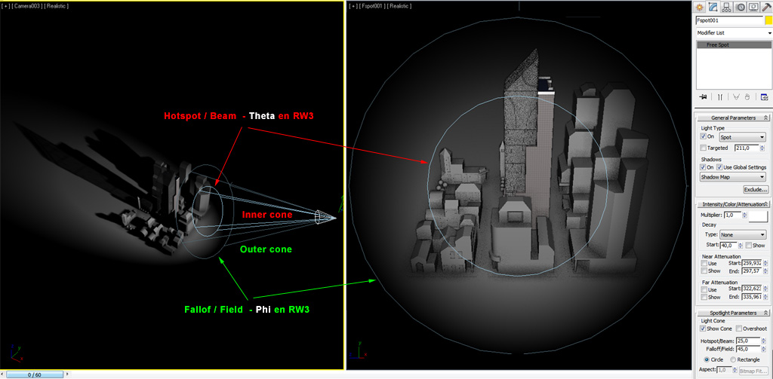773x379 pixels.
Task: Click the yellow object color swatch
Action: click(768, 20)
